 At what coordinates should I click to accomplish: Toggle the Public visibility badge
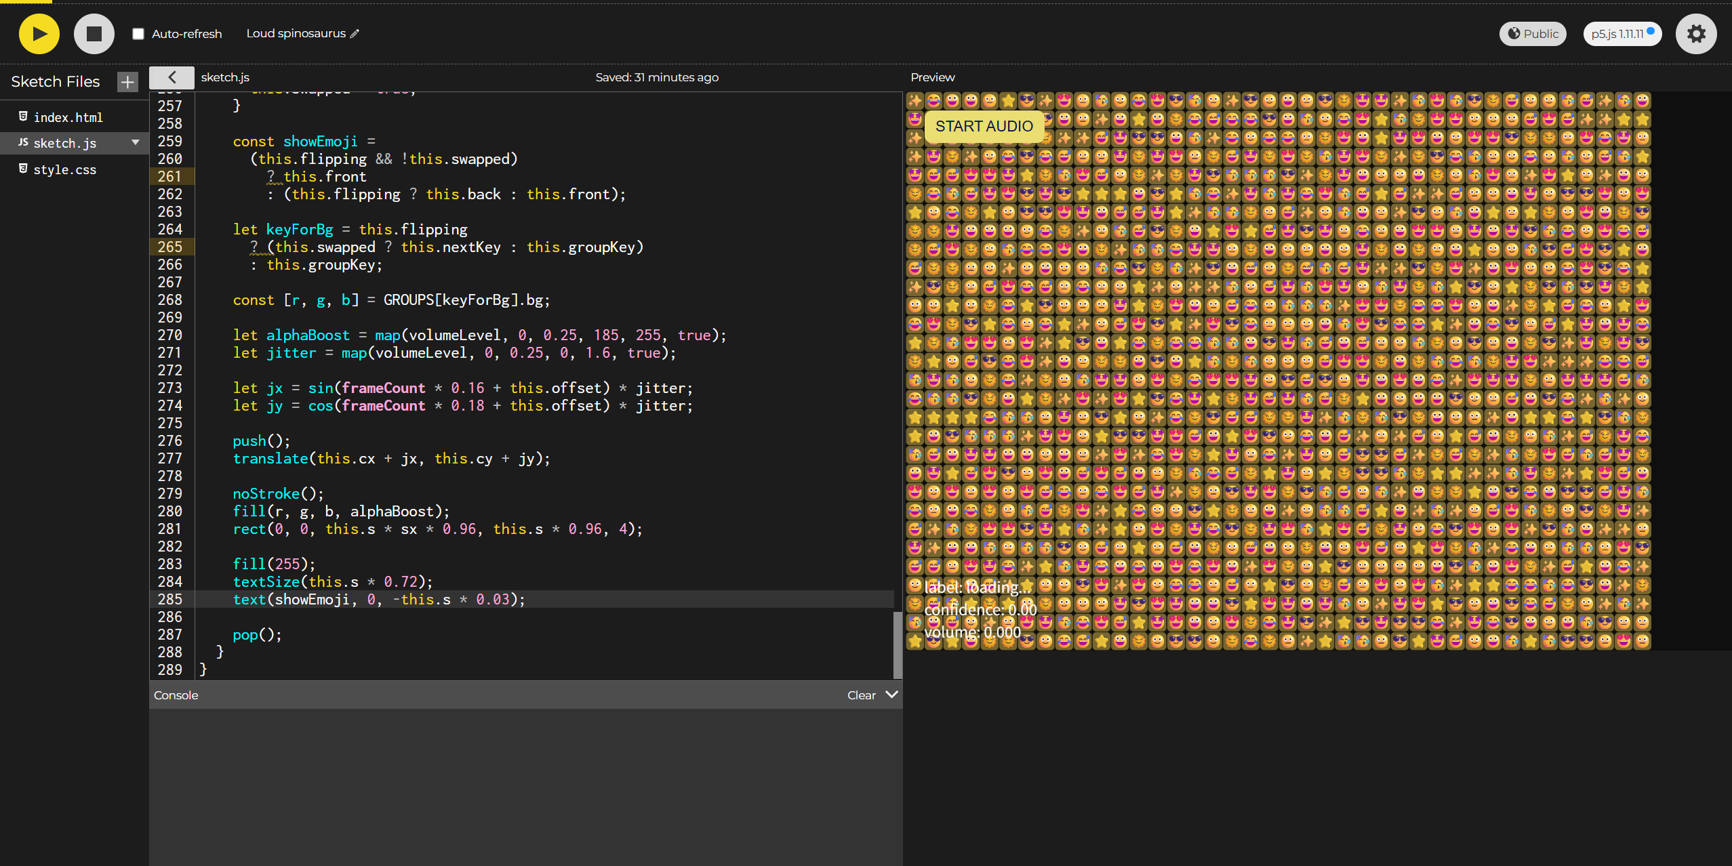[1532, 34]
